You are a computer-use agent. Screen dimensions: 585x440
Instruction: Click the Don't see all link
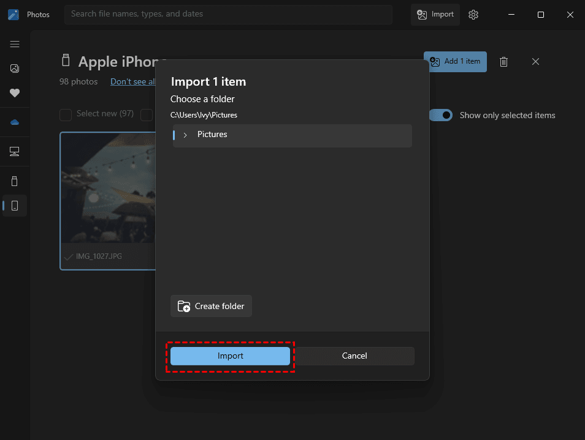coord(132,81)
